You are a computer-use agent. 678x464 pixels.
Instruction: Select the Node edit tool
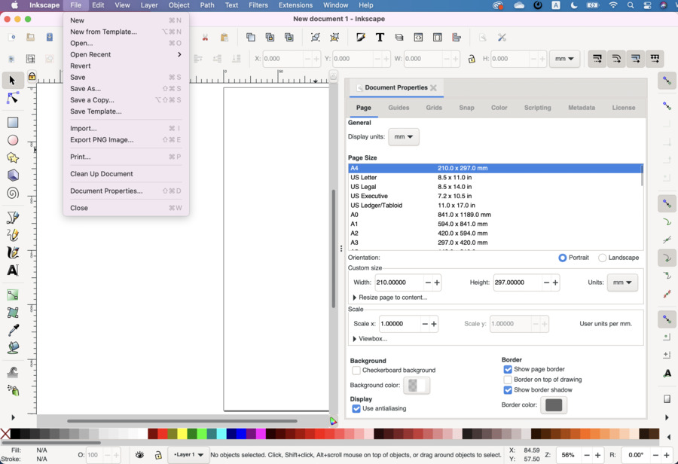pyautogui.click(x=13, y=98)
